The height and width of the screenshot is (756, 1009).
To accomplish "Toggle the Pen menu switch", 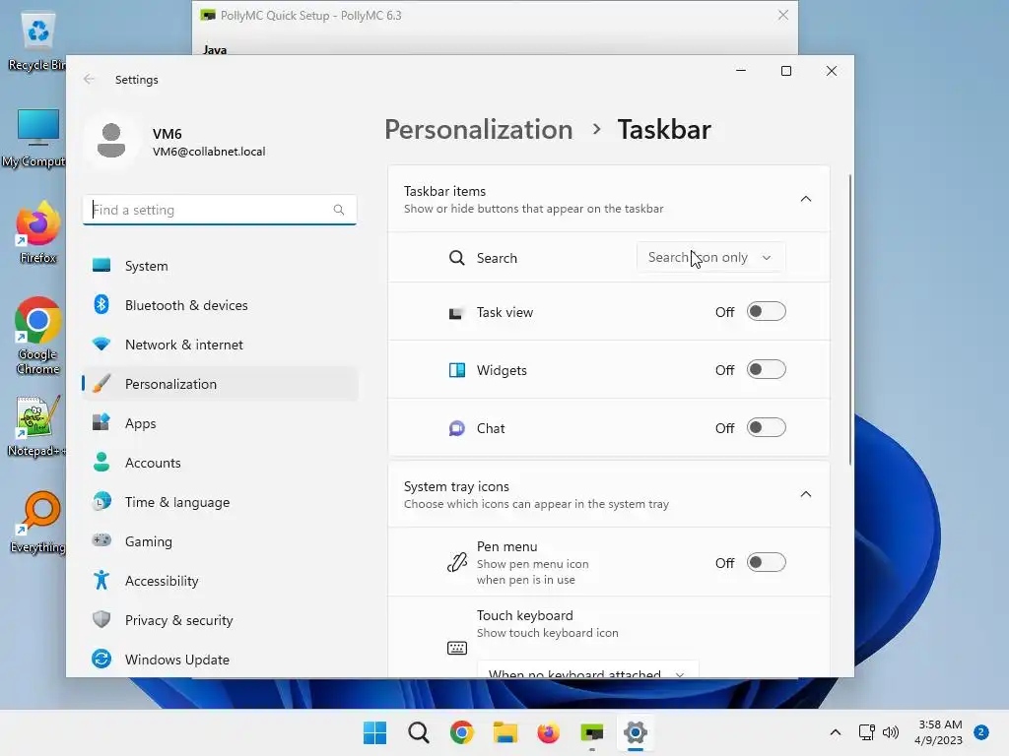I will (767, 562).
